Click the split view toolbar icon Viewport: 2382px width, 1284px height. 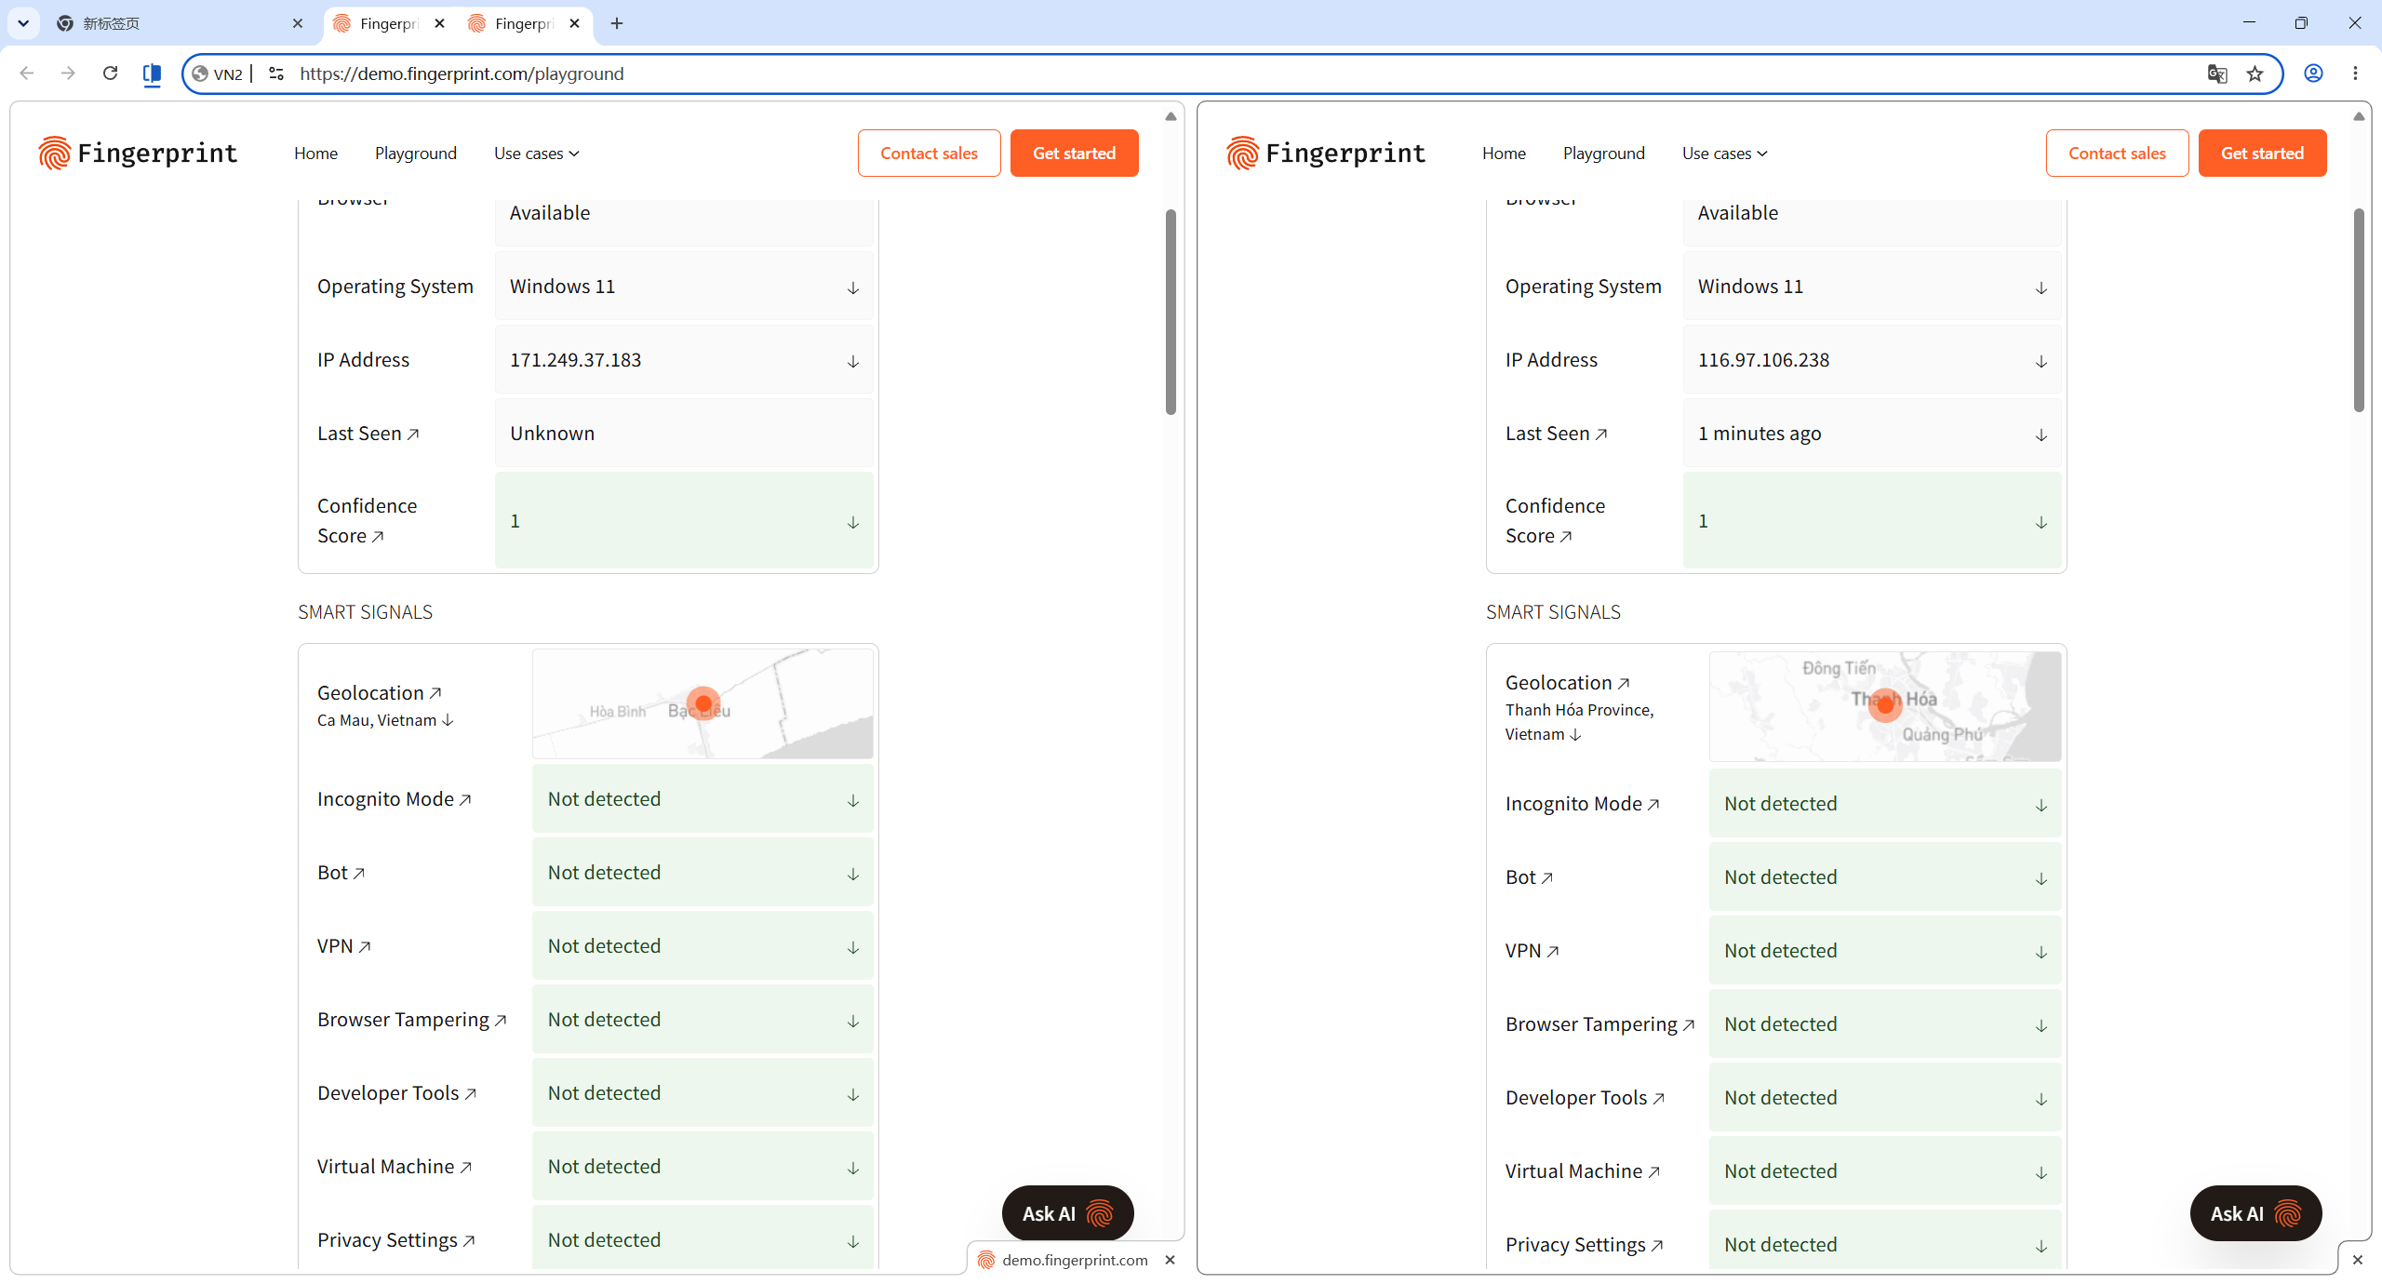(x=152, y=74)
